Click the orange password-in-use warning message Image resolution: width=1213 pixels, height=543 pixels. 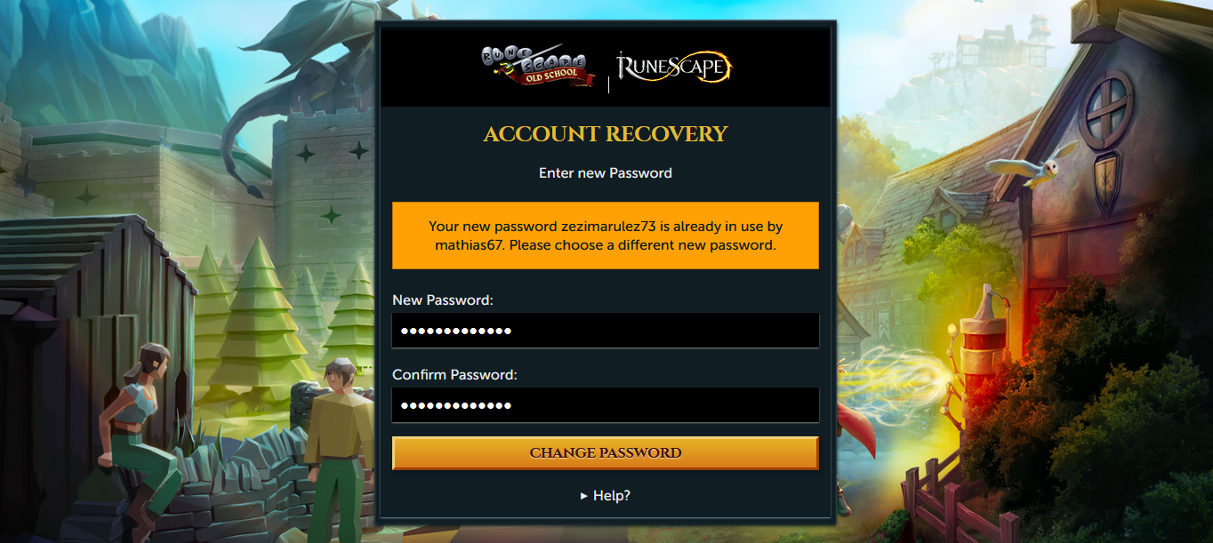pyautogui.click(x=606, y=236)
